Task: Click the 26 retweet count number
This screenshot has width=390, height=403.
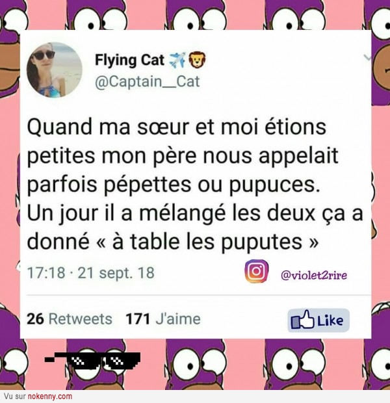Action: 35,319
